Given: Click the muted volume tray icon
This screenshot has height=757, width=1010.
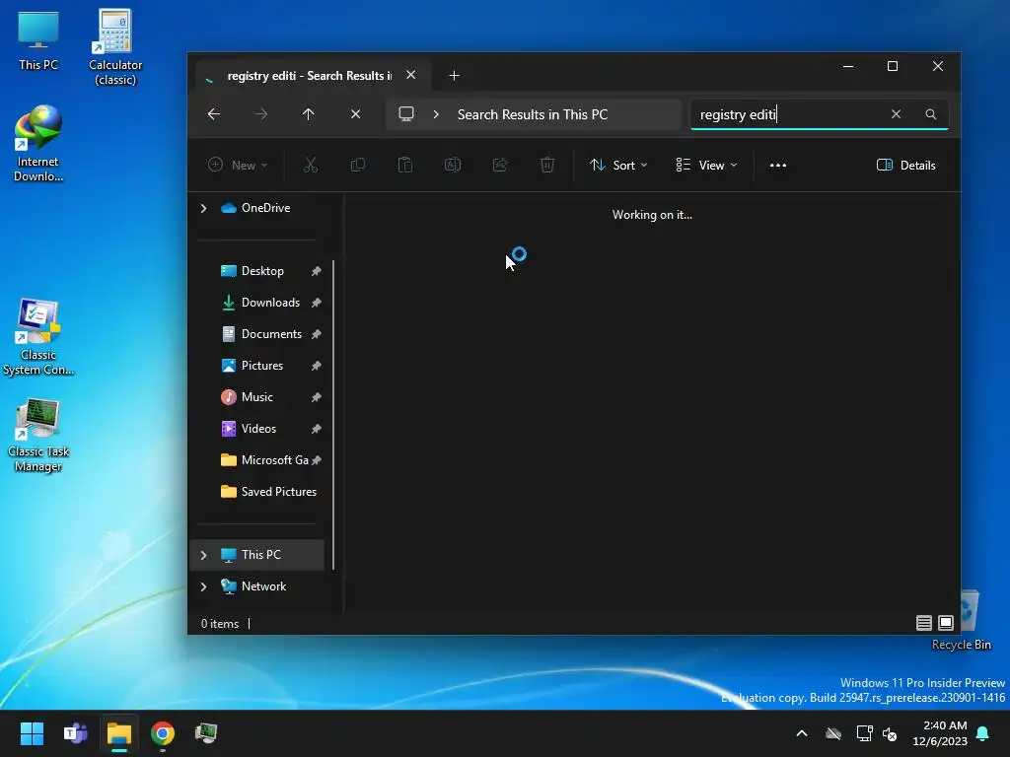Looking at the screenshot, I should (x=890, y=733).
